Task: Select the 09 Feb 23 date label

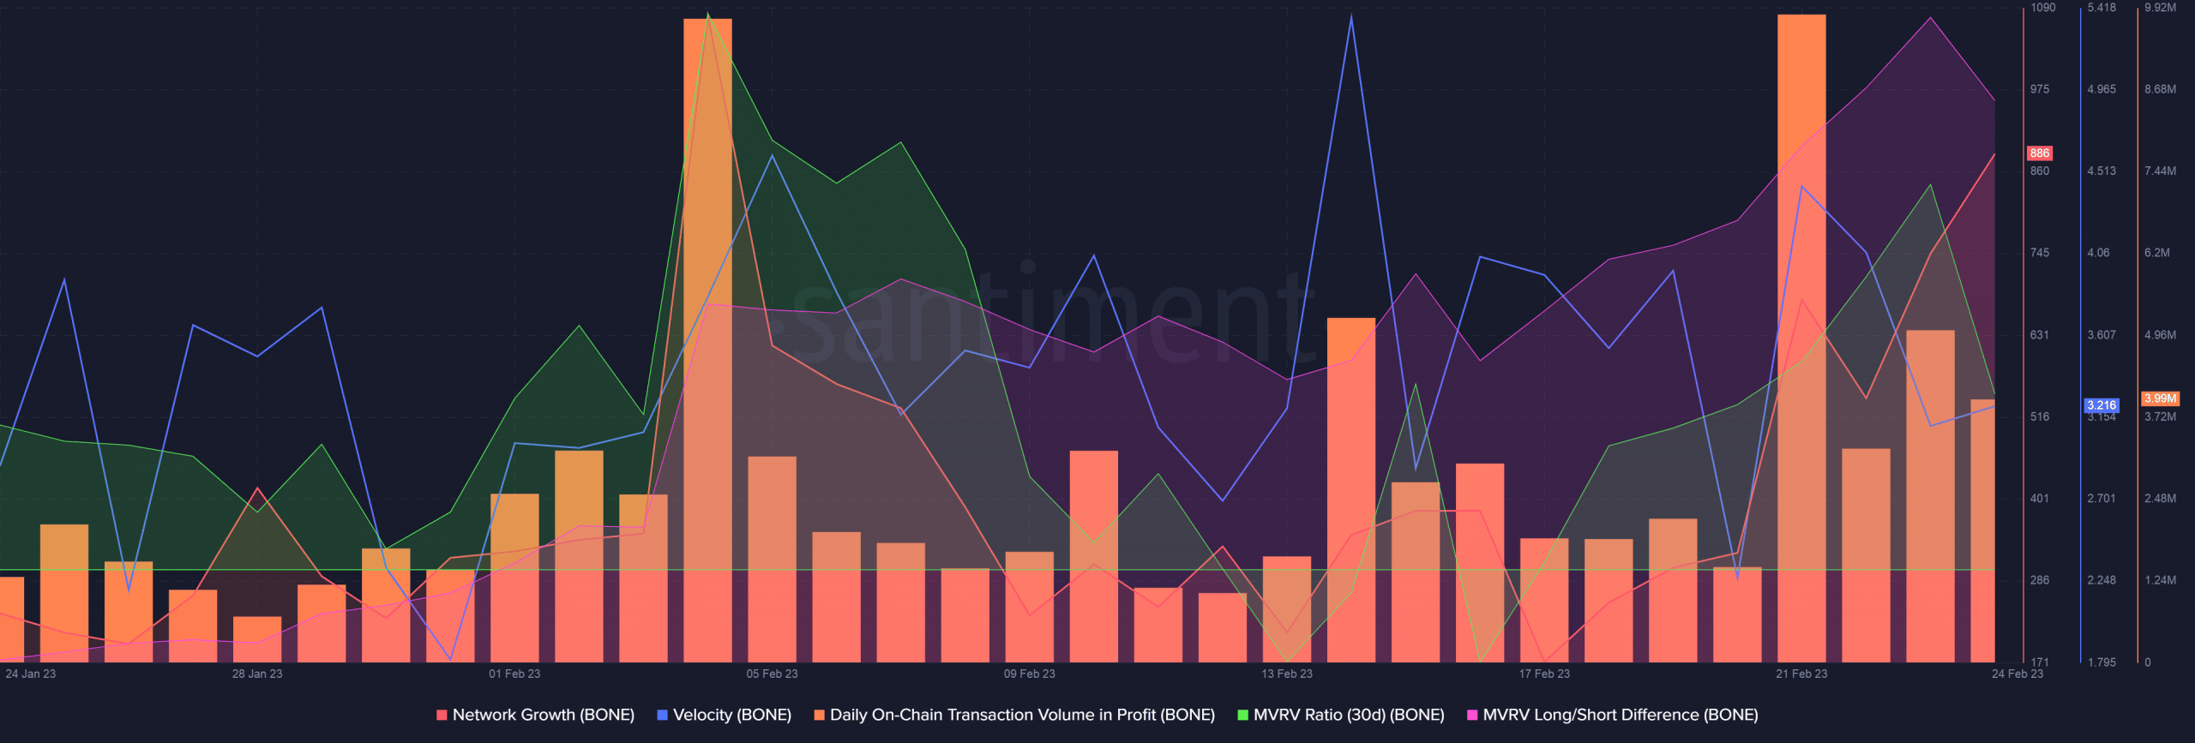Action: [x=1029, y=674]
